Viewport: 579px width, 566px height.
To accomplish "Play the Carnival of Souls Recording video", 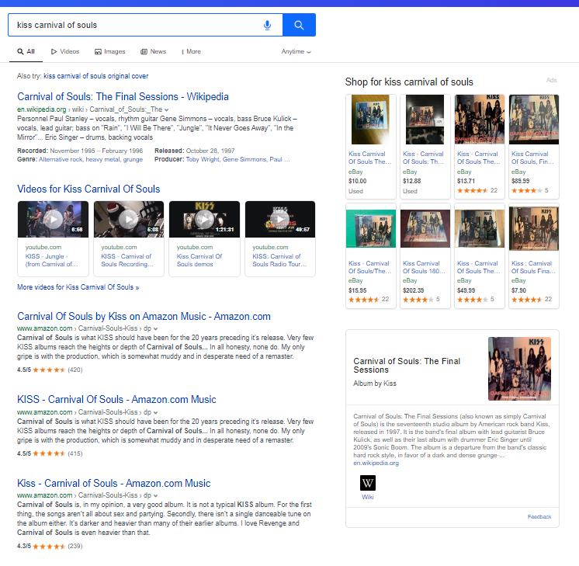I will (129, 220).
